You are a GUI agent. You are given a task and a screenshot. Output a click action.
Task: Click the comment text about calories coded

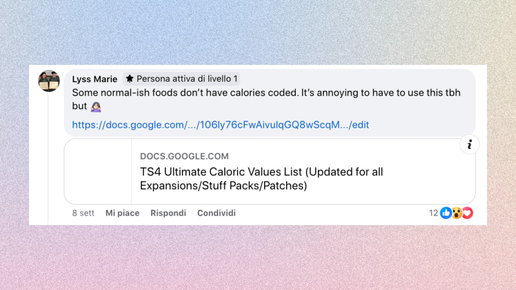[266, 93]
